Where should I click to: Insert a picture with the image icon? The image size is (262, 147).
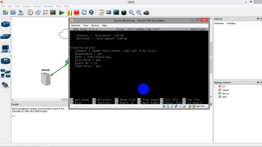pyautogui.click(x=108, y=13)
